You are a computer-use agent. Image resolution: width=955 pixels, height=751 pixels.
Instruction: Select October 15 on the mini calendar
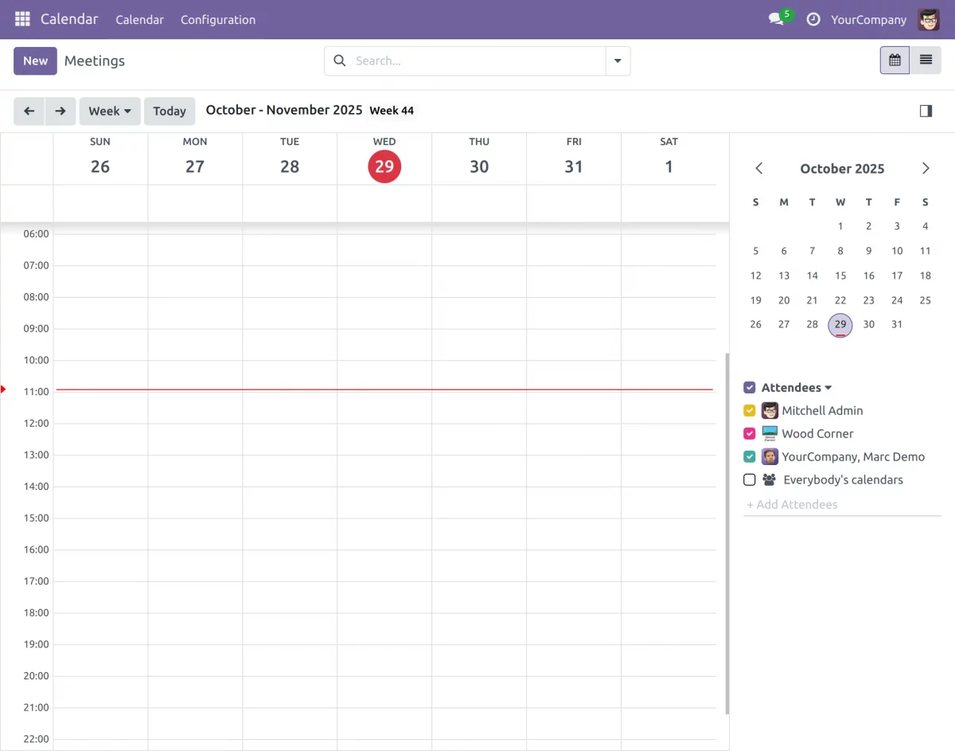coord(840,276)
